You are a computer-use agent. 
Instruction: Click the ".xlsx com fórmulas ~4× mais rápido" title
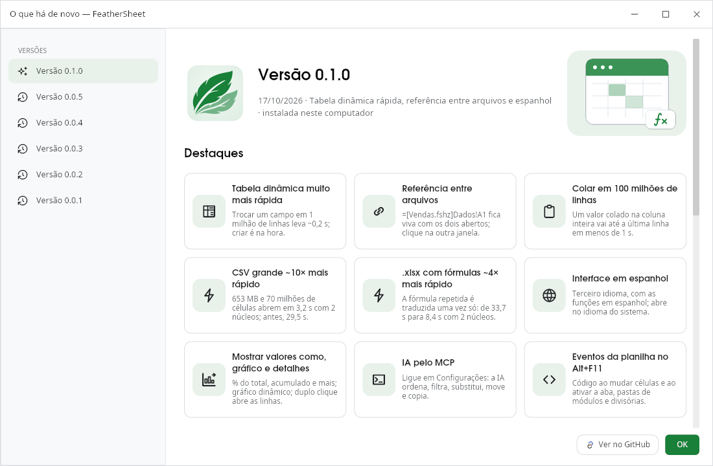pos(450,278)
